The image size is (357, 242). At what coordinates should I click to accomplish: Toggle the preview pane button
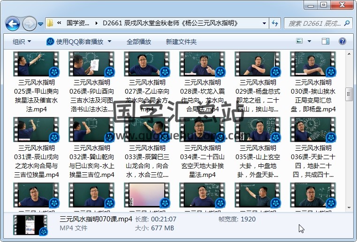(x=326, y=41)
